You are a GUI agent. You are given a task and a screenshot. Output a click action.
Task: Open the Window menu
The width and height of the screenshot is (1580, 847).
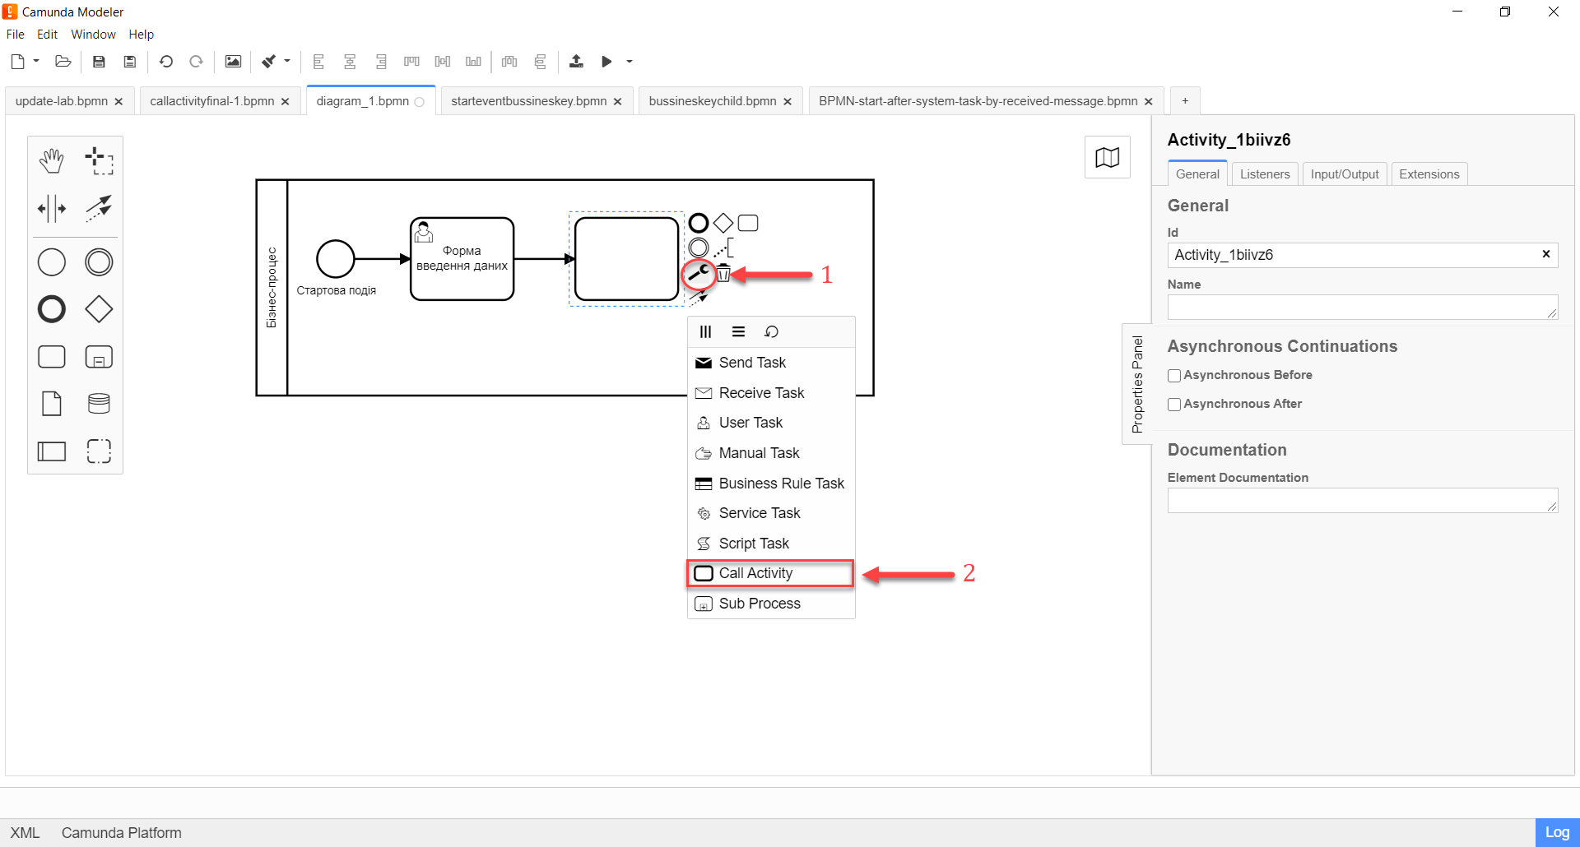pyautogui.click(x=93, y=35)
